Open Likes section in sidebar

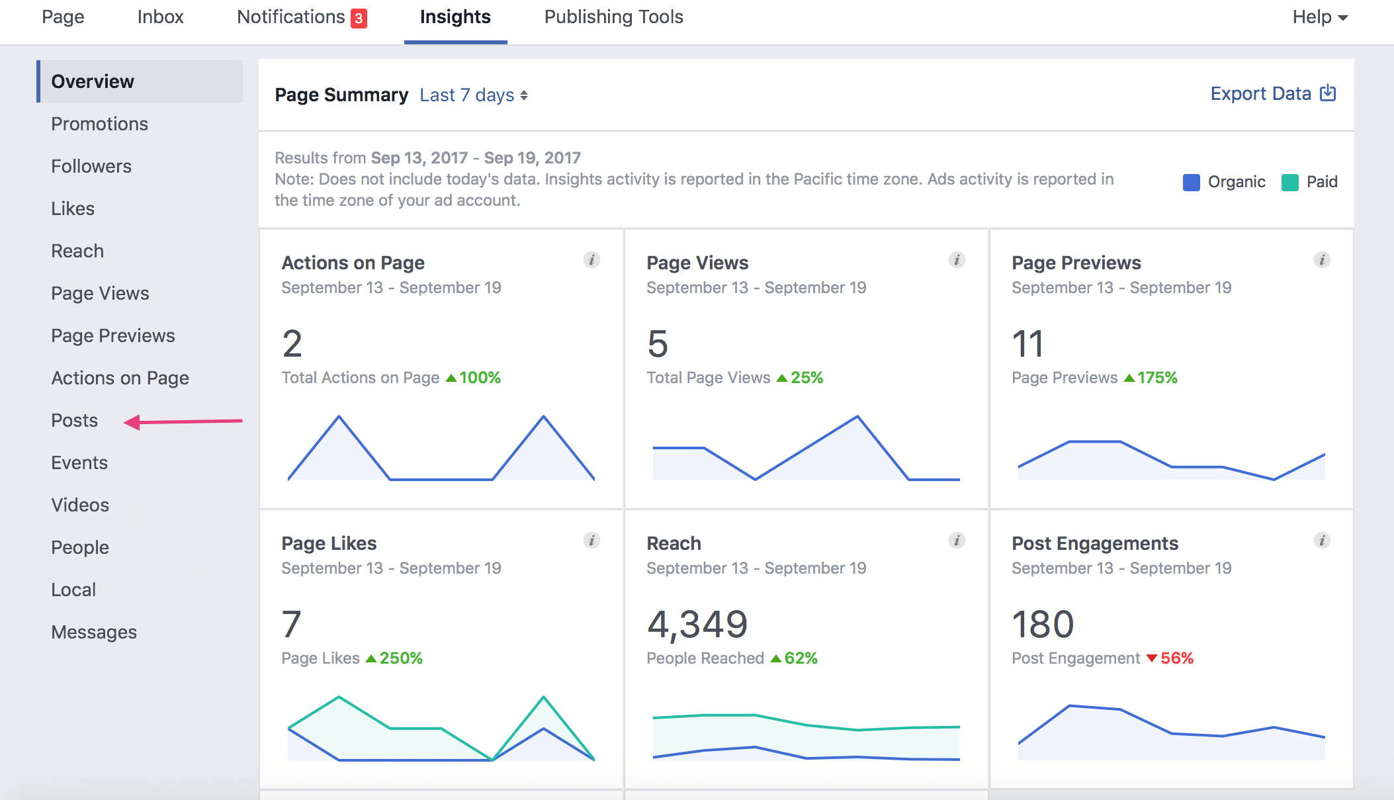tap(73, 208)
